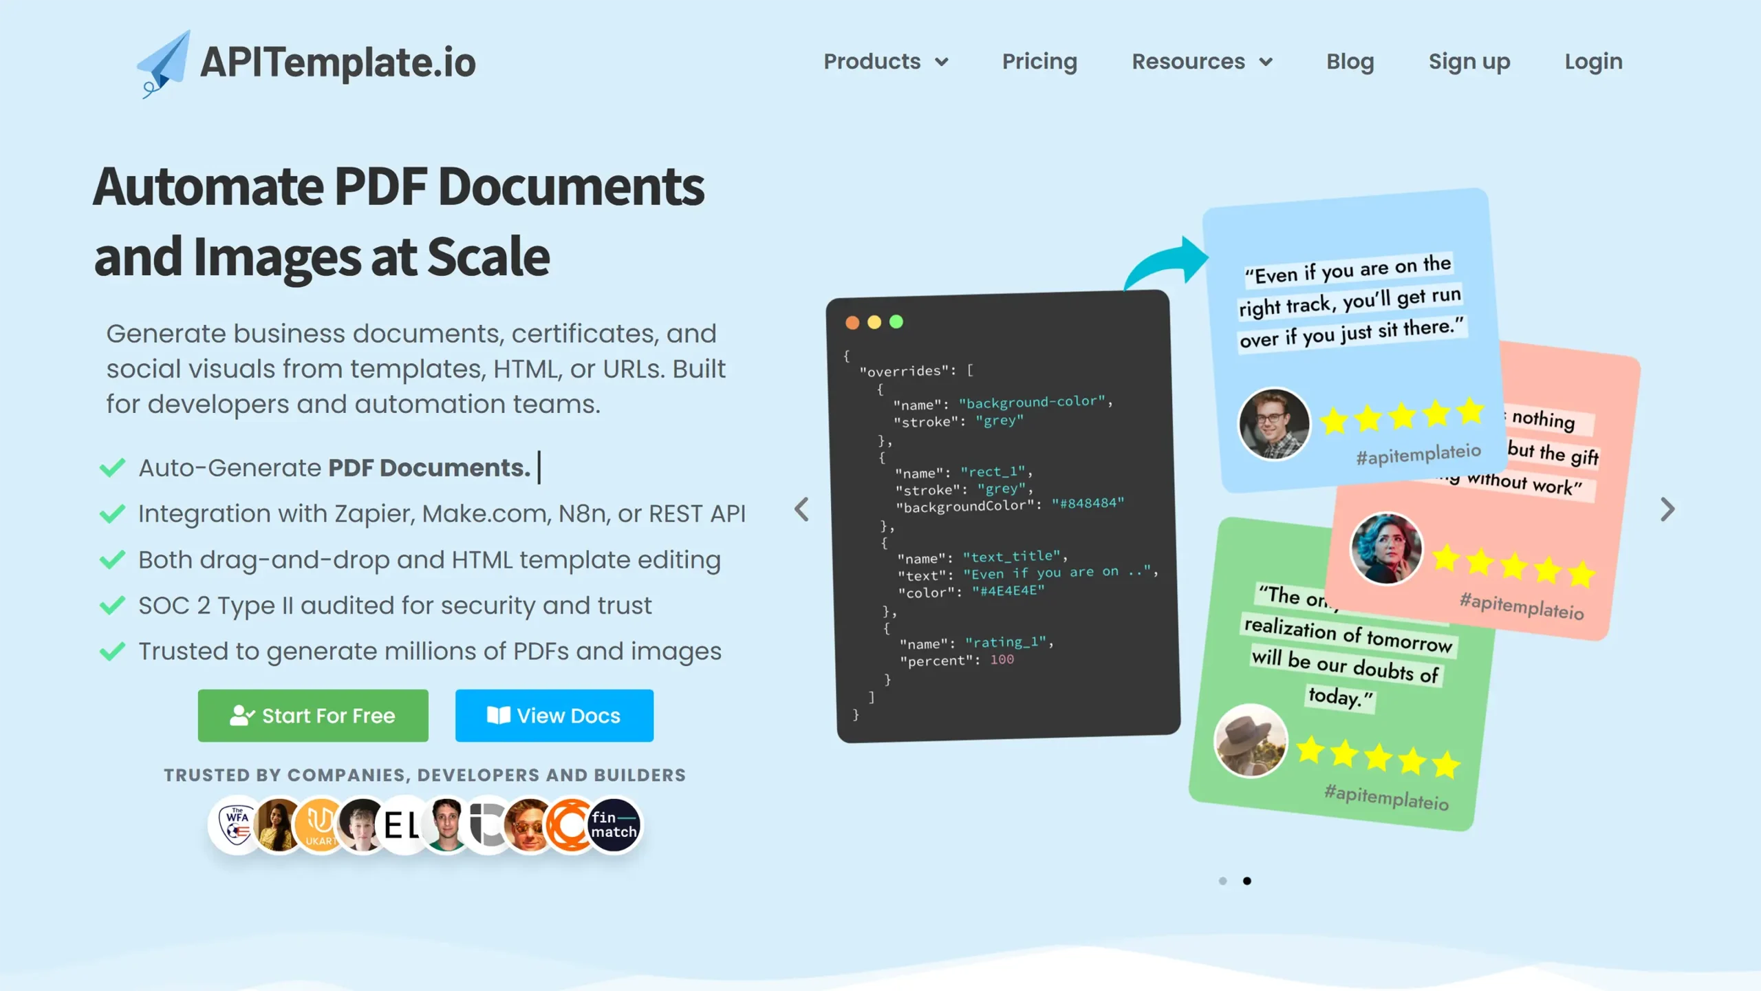The image size is (1761, 991).
Task: Click the fin match logo avatar
Action: point(614,824)
